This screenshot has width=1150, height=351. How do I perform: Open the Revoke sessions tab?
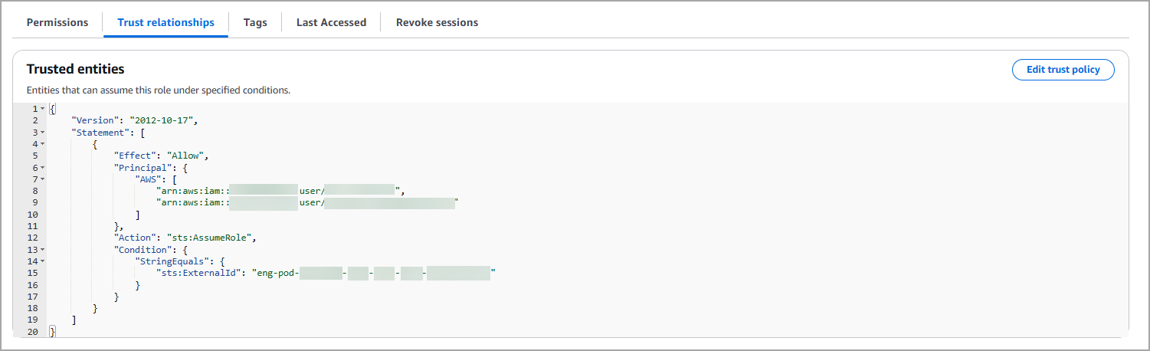point(437,22)
